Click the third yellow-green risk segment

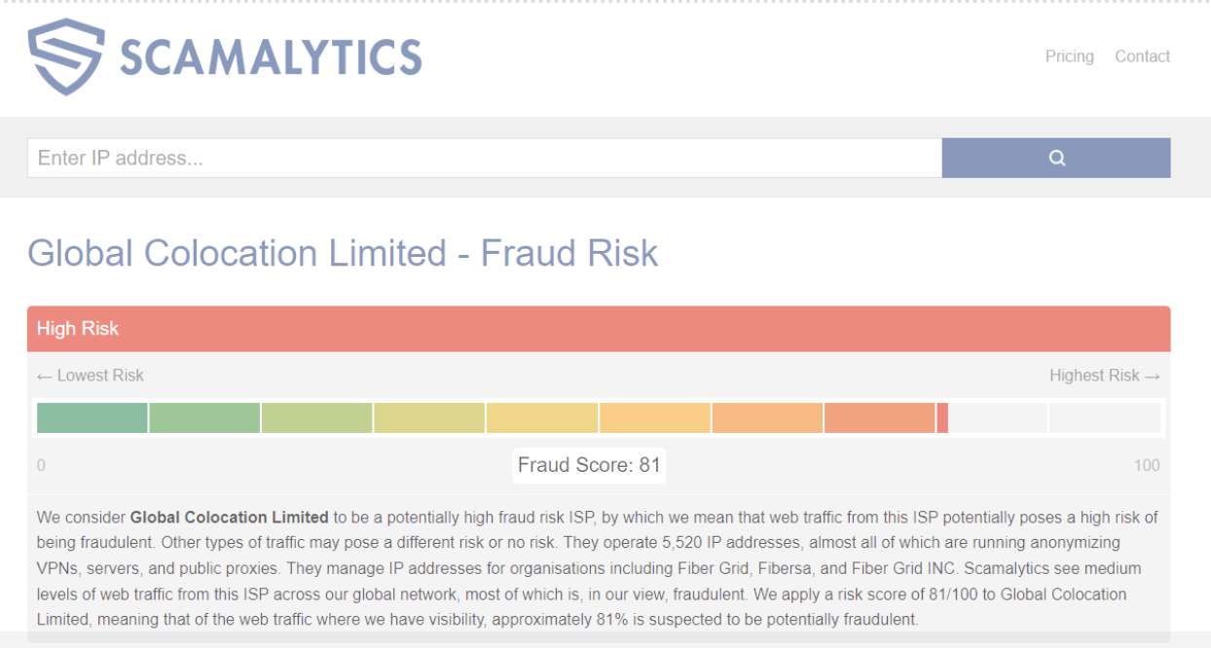click(x=316, y=417)
